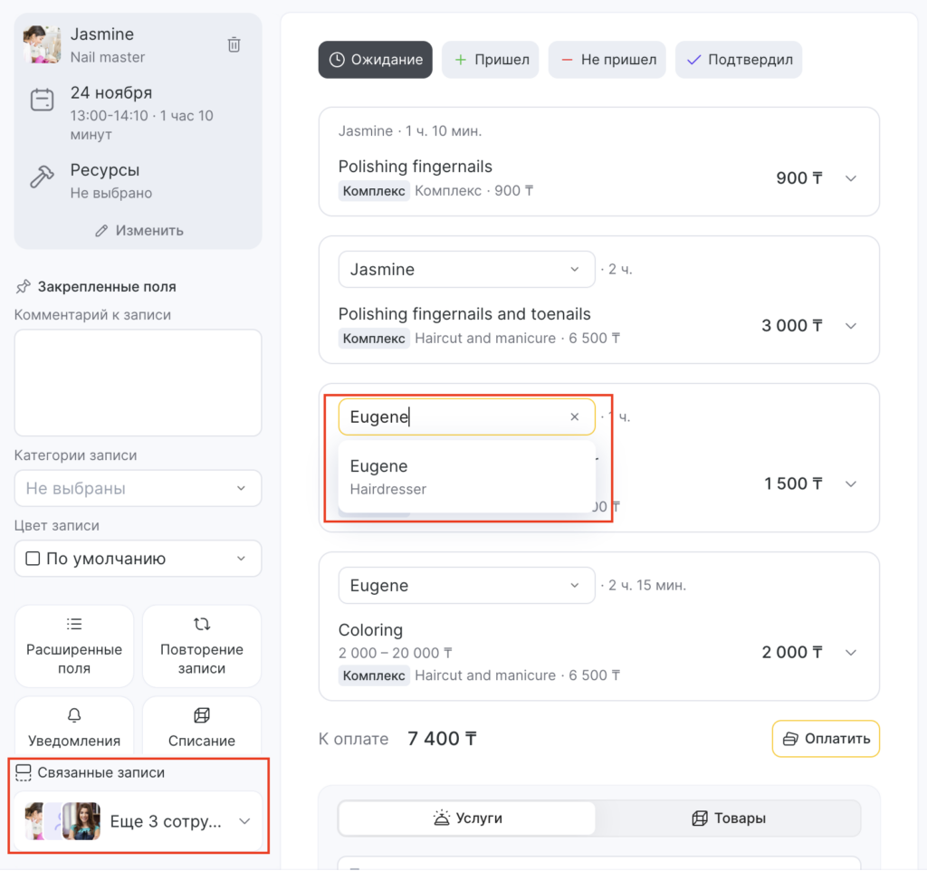This screenshot has height=871, width=927.
Task: Clear the Eugene search field with X
Action: pyautogui.click(x=574, y=417)
